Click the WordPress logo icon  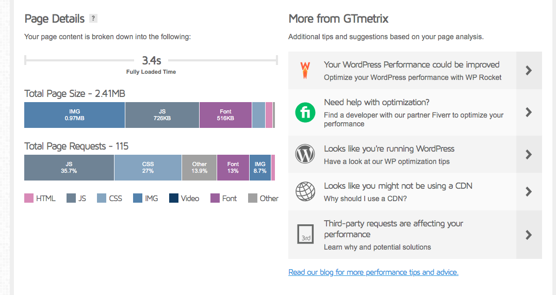[x=305, y=154]
